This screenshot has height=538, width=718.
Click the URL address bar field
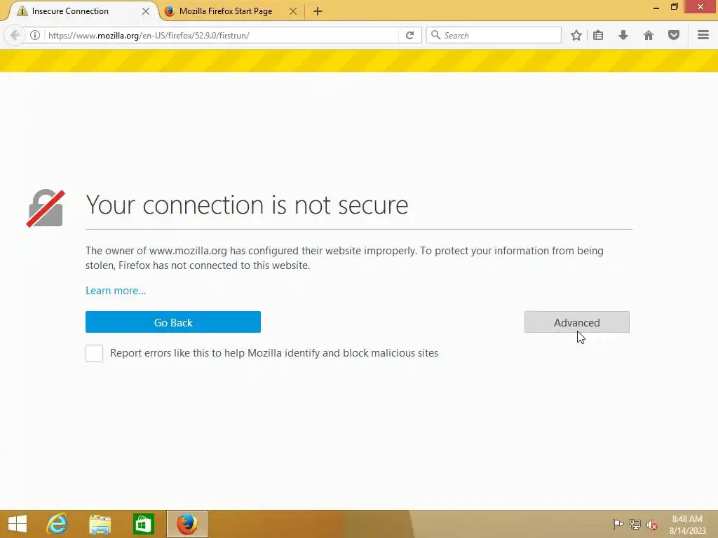222,35
